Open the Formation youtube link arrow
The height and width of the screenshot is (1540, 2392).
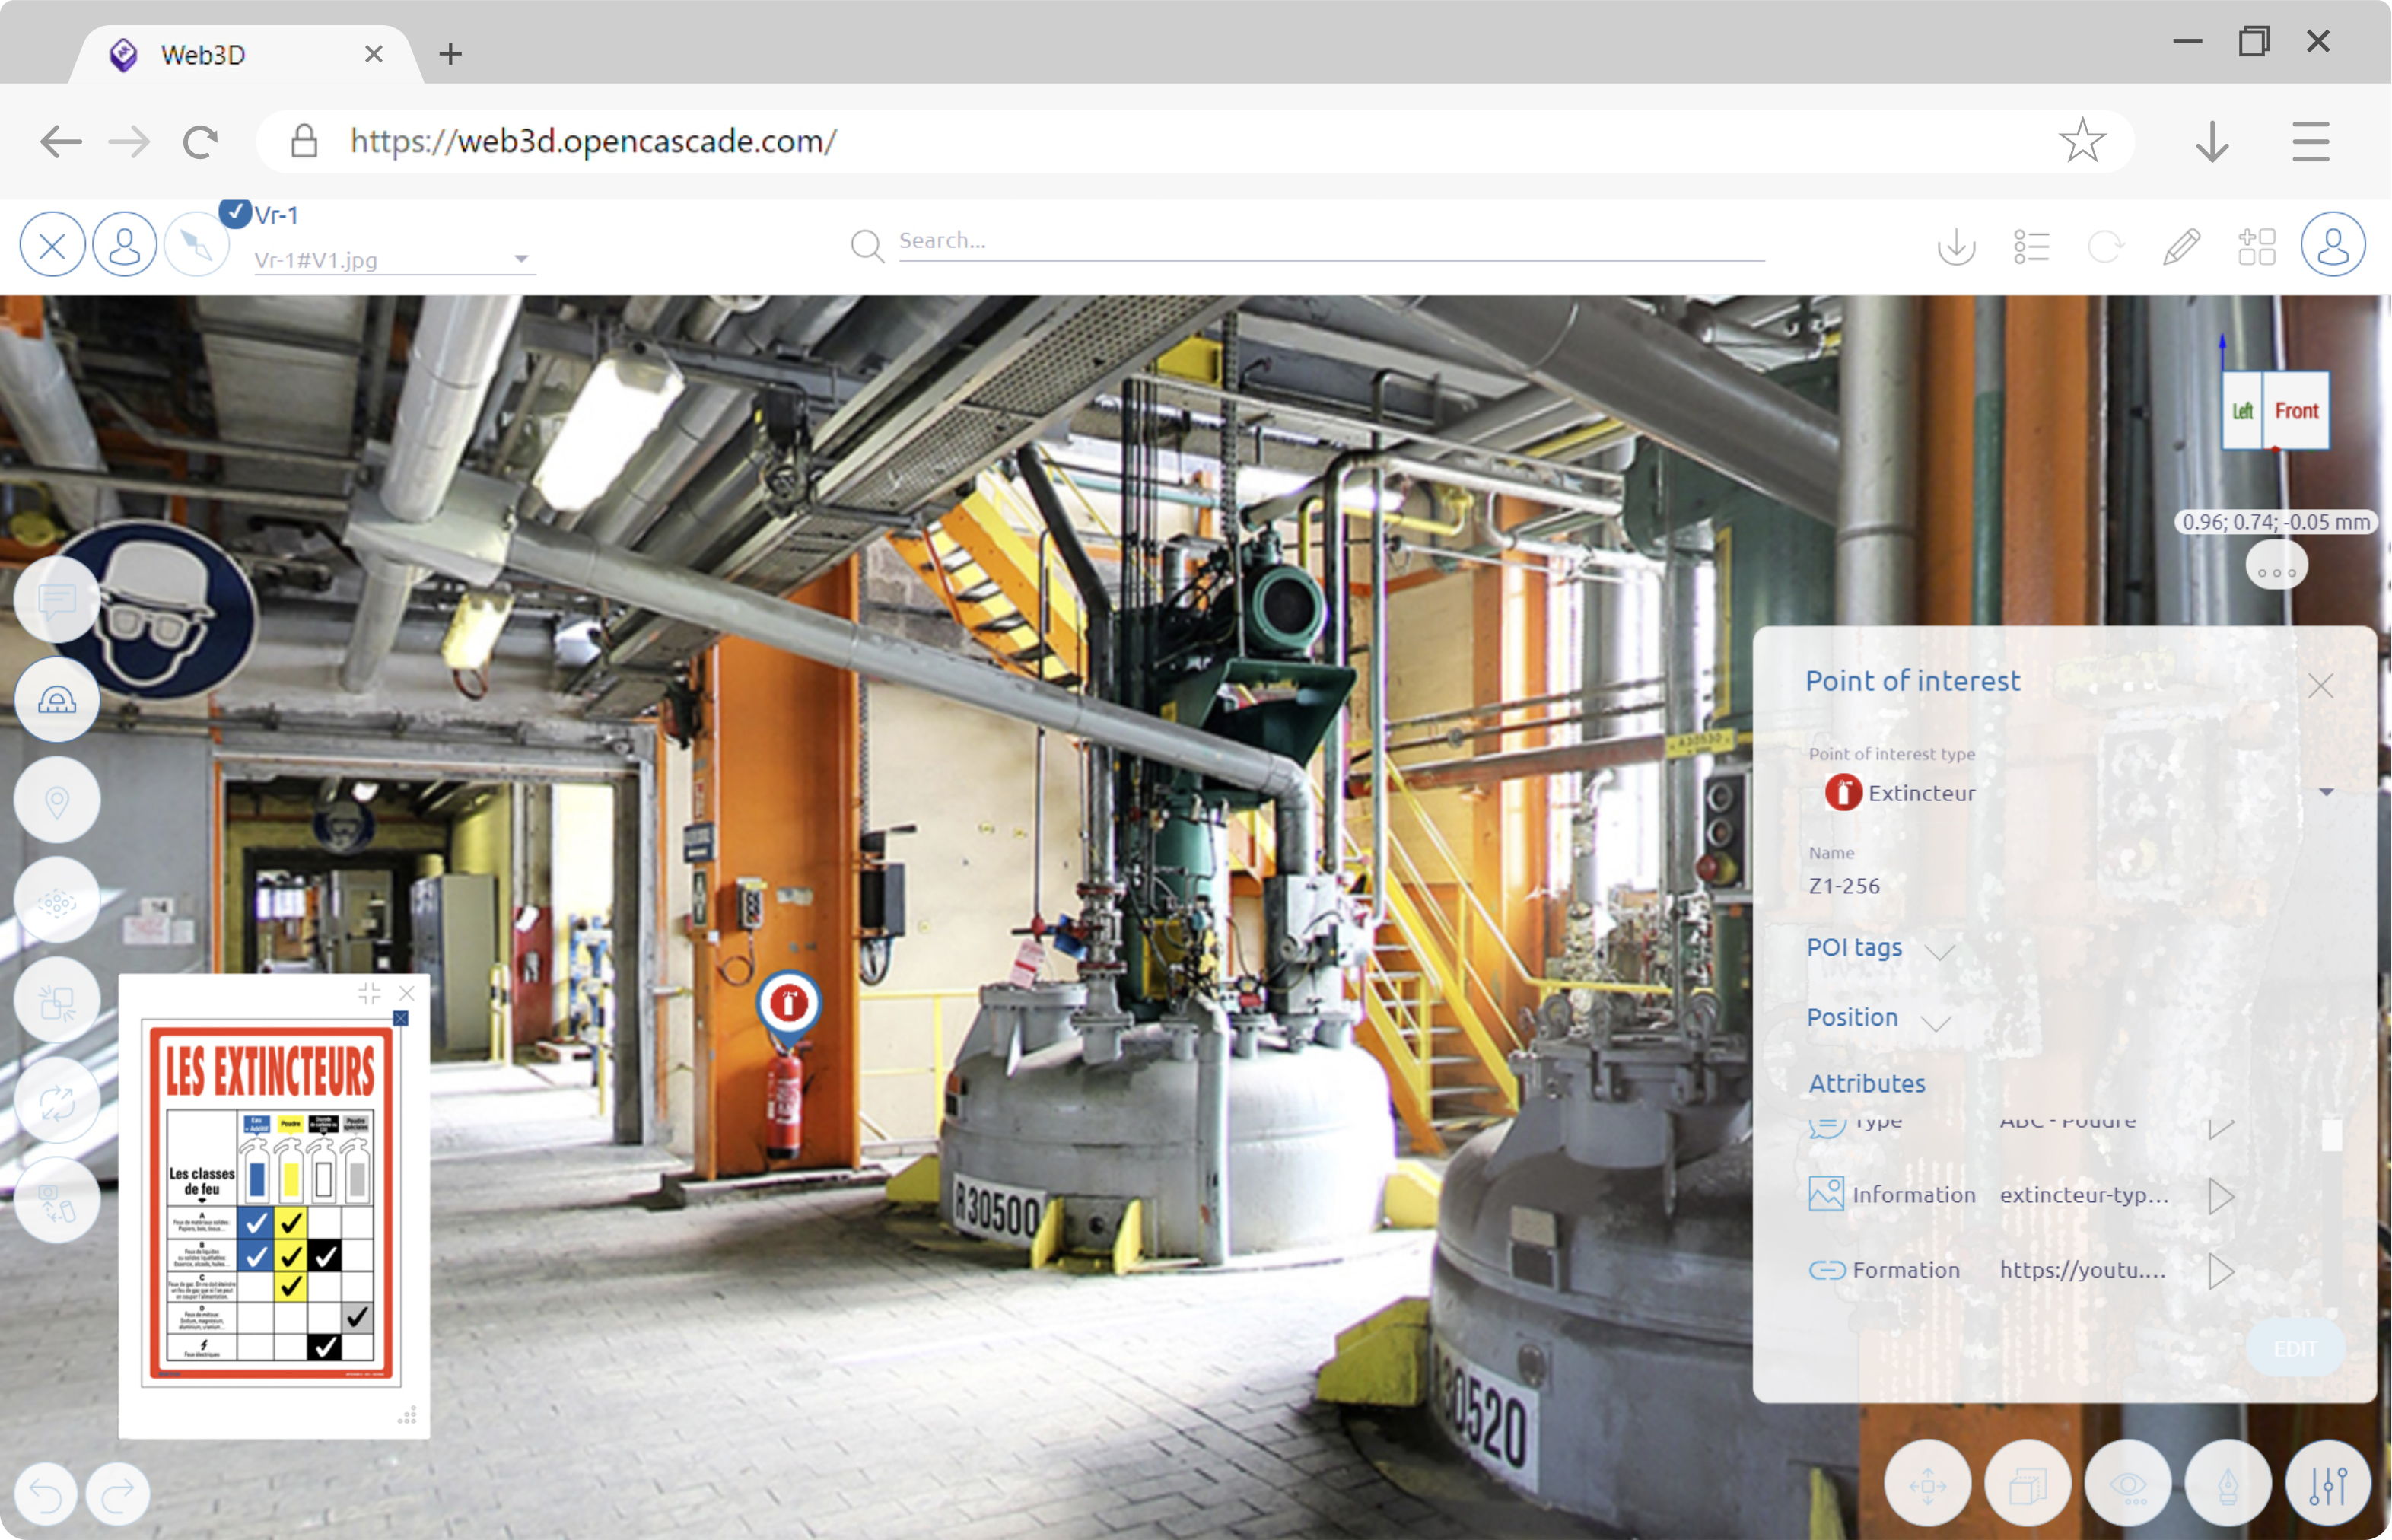pyautogui.click(x=2220, y=1271)
